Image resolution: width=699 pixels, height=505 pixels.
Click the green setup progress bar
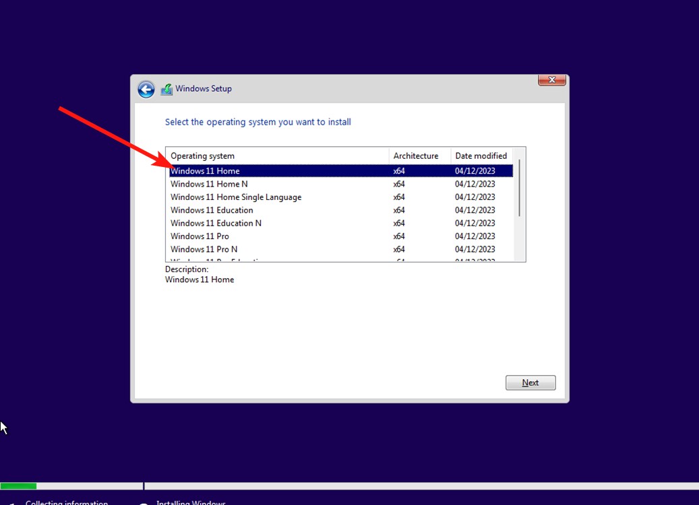click(x=18, y=485)
